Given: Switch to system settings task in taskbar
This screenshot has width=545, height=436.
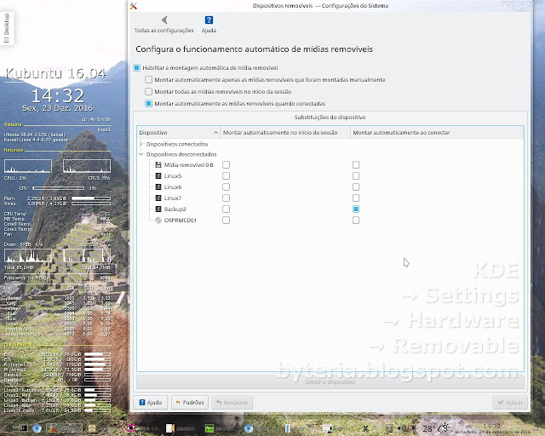Looking at the screenshot, I should pyautogui.click(x=65, y=428).
